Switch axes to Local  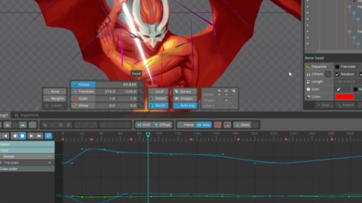pos(158,92)
